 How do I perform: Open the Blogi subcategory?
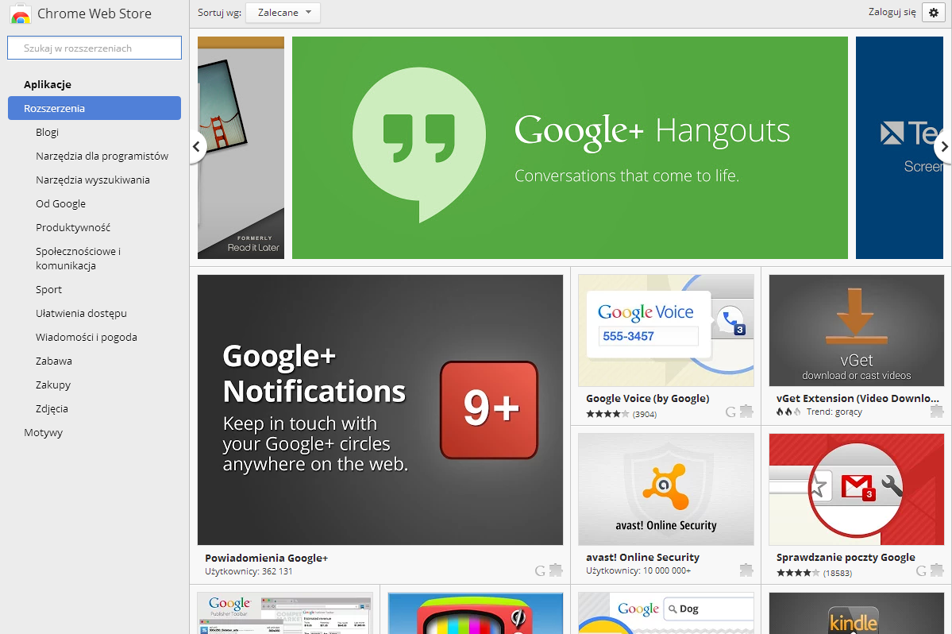click(48, 132)
